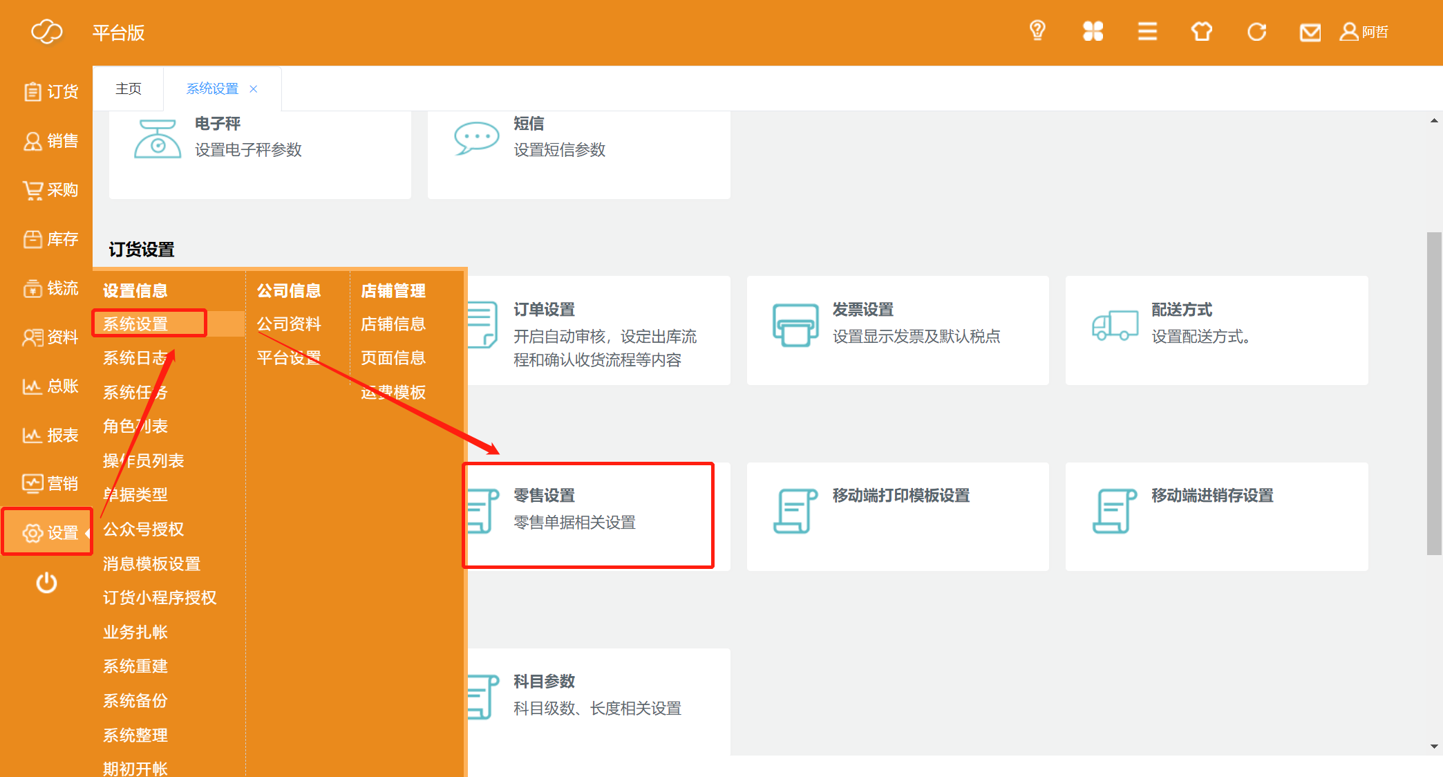Click the hamburger menu icon in header
This screenshot has width=1443, height=777.
click(1147, 31)
